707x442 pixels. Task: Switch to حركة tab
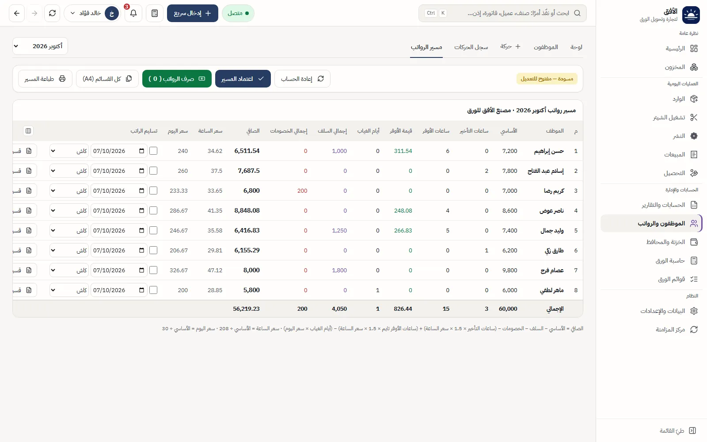tap(510, 46)
